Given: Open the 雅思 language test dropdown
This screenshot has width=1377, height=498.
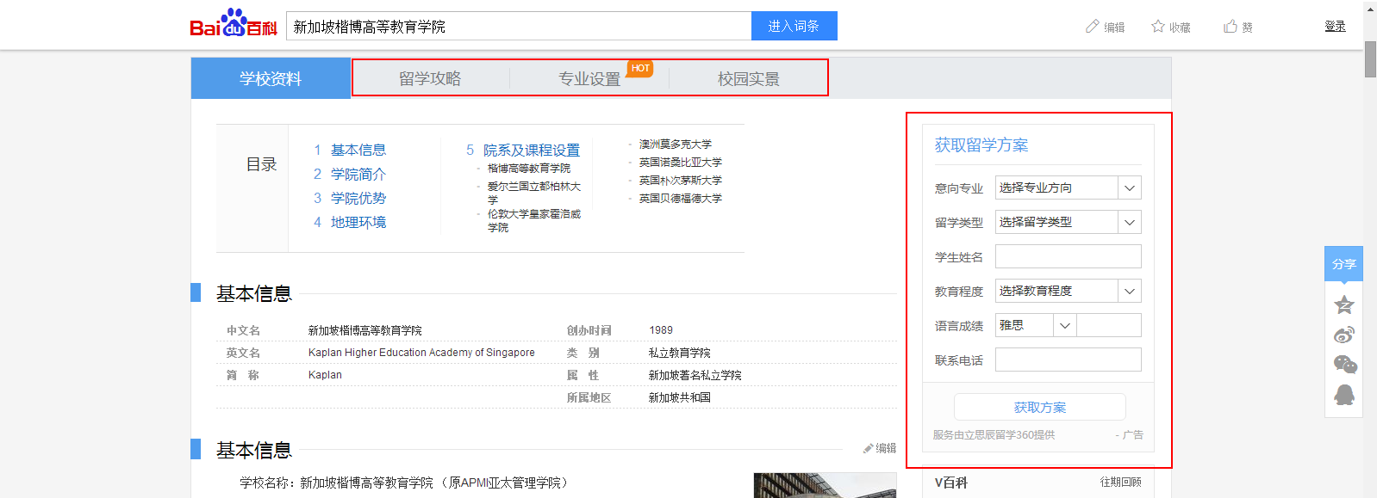Looking at the screenshot, I should [x=1036, y=325].
